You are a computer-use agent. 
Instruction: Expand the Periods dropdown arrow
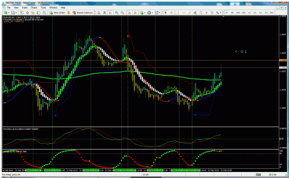(152, 13)
